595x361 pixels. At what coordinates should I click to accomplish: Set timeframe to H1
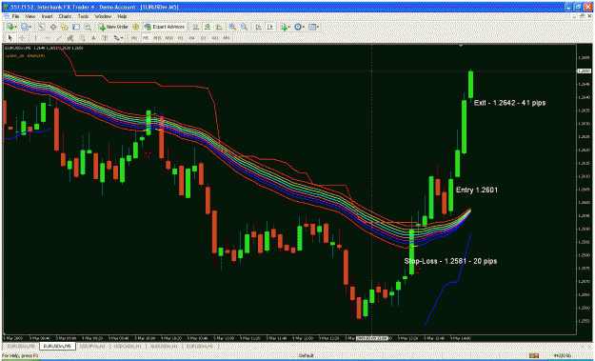180,38
